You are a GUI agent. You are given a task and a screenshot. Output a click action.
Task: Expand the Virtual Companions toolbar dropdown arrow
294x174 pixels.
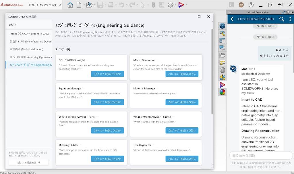click(x=186, y=5)
